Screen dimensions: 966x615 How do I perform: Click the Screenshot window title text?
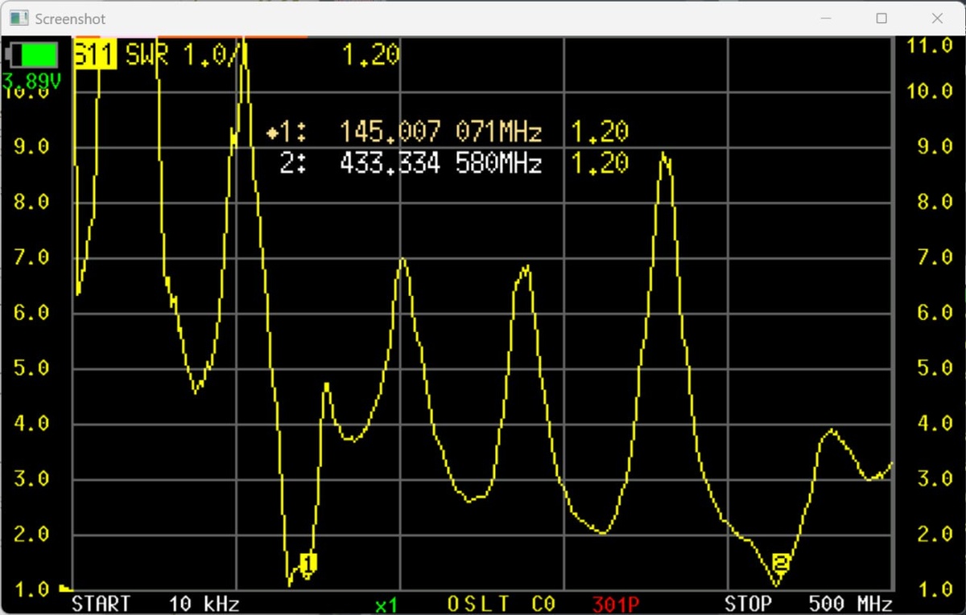click(x=70, y=18)
